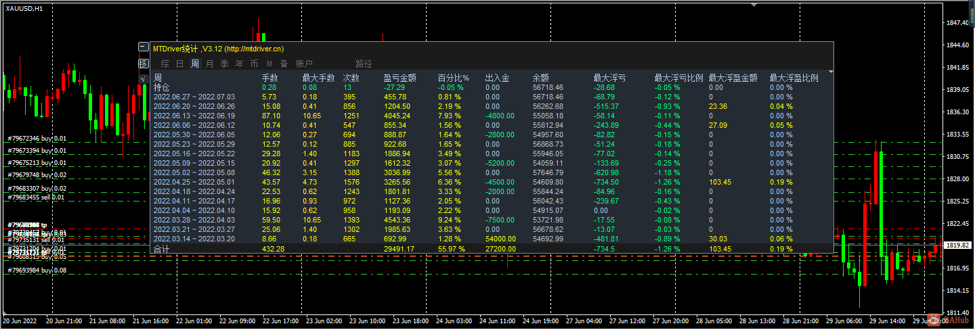Select order #79679748 buy 0.02 line label
This screenshot has width=975, height=330.
click(x=37, y=175)
